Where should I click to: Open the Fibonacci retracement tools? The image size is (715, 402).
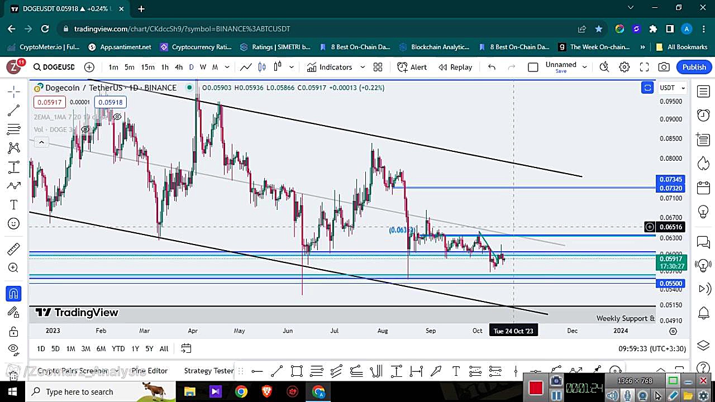pos(14,130)
